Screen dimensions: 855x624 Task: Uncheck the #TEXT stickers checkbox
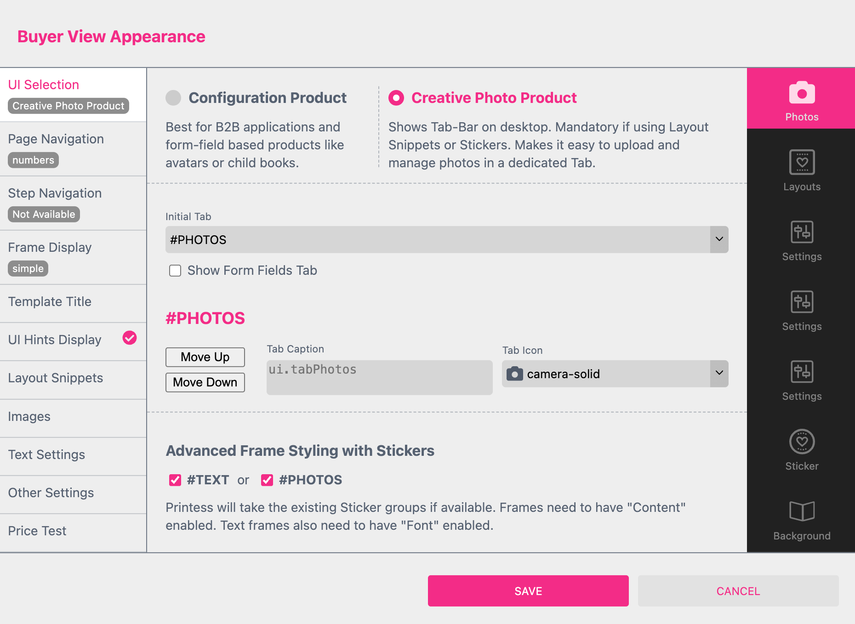pos(175,480)
